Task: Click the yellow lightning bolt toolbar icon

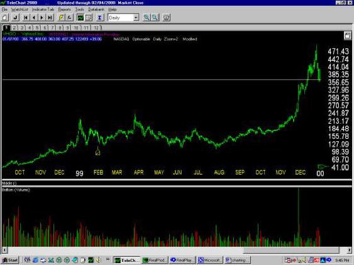Action: pos(60,18)
